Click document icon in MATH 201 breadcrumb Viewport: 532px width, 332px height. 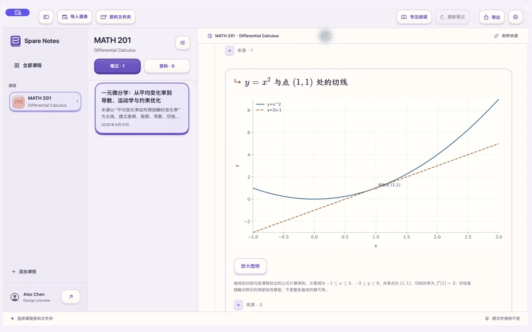[209, 36]
